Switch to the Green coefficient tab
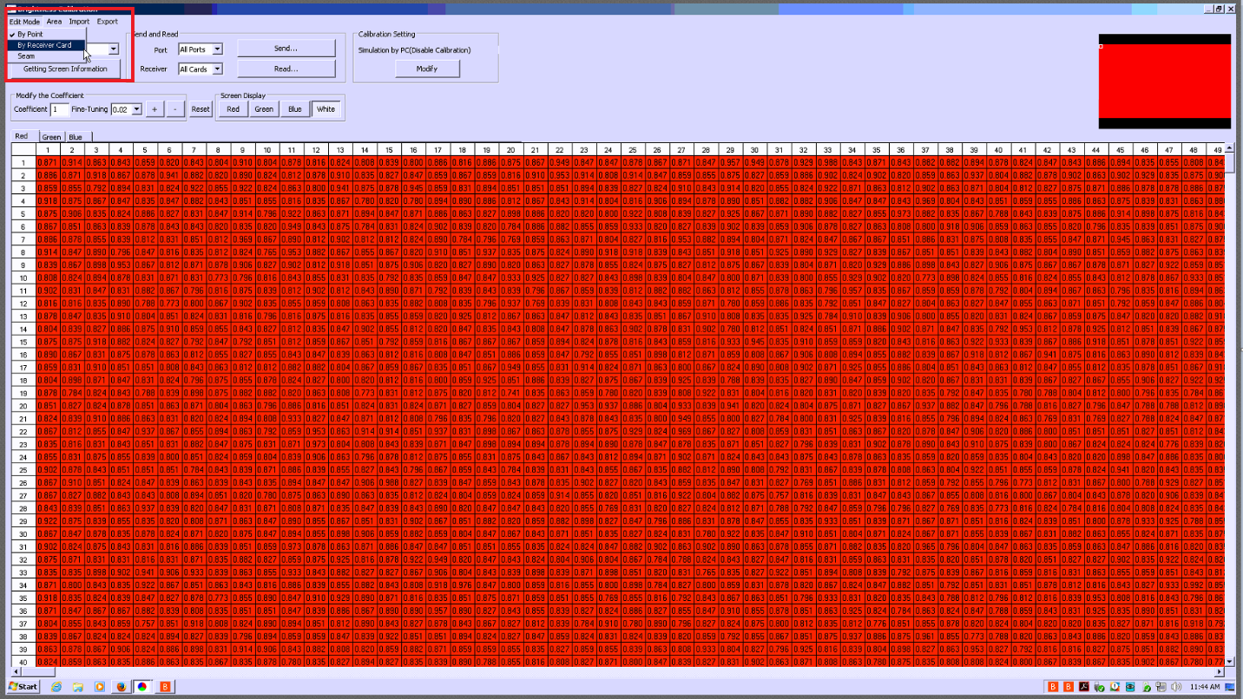The image size is (1243, 699). pyautogui.click(x=51, y=137)
